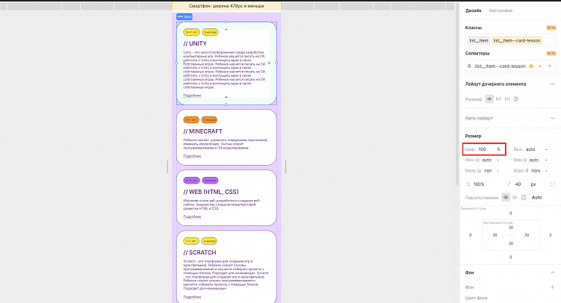Open the Макс В unit dropdown
561x303 pixels.
click(546, 171)
